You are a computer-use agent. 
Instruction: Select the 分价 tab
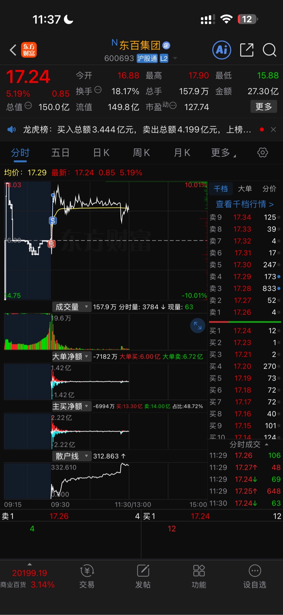coord(269,189)
